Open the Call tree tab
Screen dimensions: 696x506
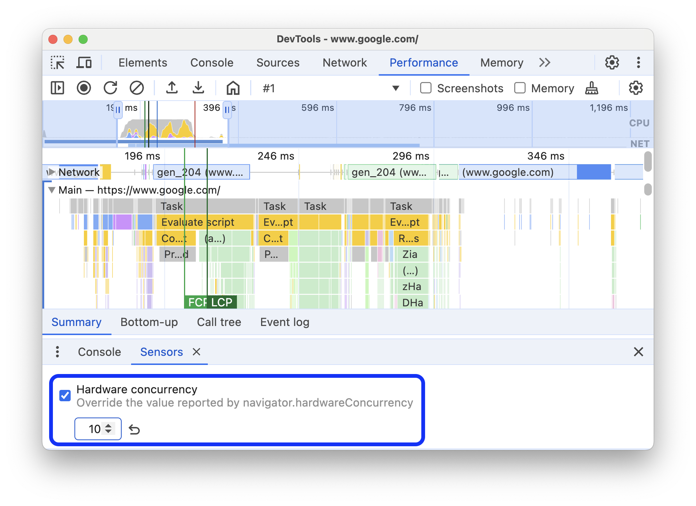(219, 322)
